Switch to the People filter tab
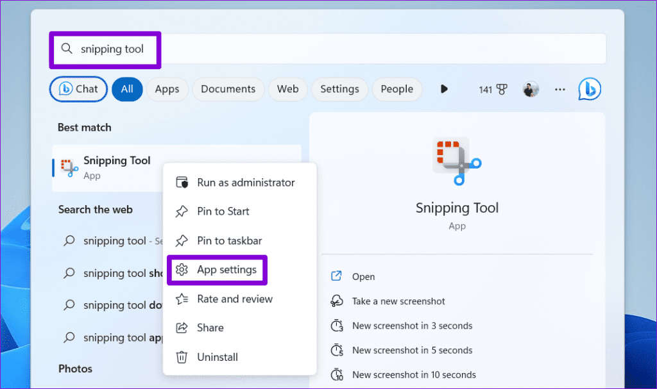 point(397,89)
